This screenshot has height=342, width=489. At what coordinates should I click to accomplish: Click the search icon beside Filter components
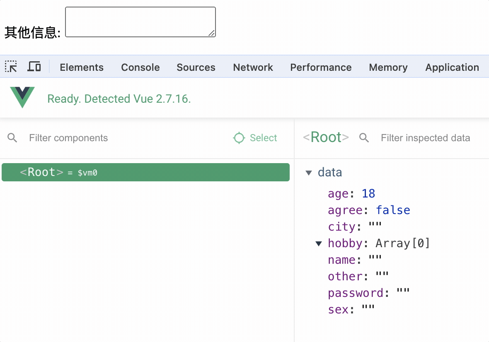[x=12, y=138]
